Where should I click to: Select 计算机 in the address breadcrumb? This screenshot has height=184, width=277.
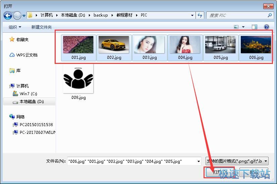click(x=47, y=15)
